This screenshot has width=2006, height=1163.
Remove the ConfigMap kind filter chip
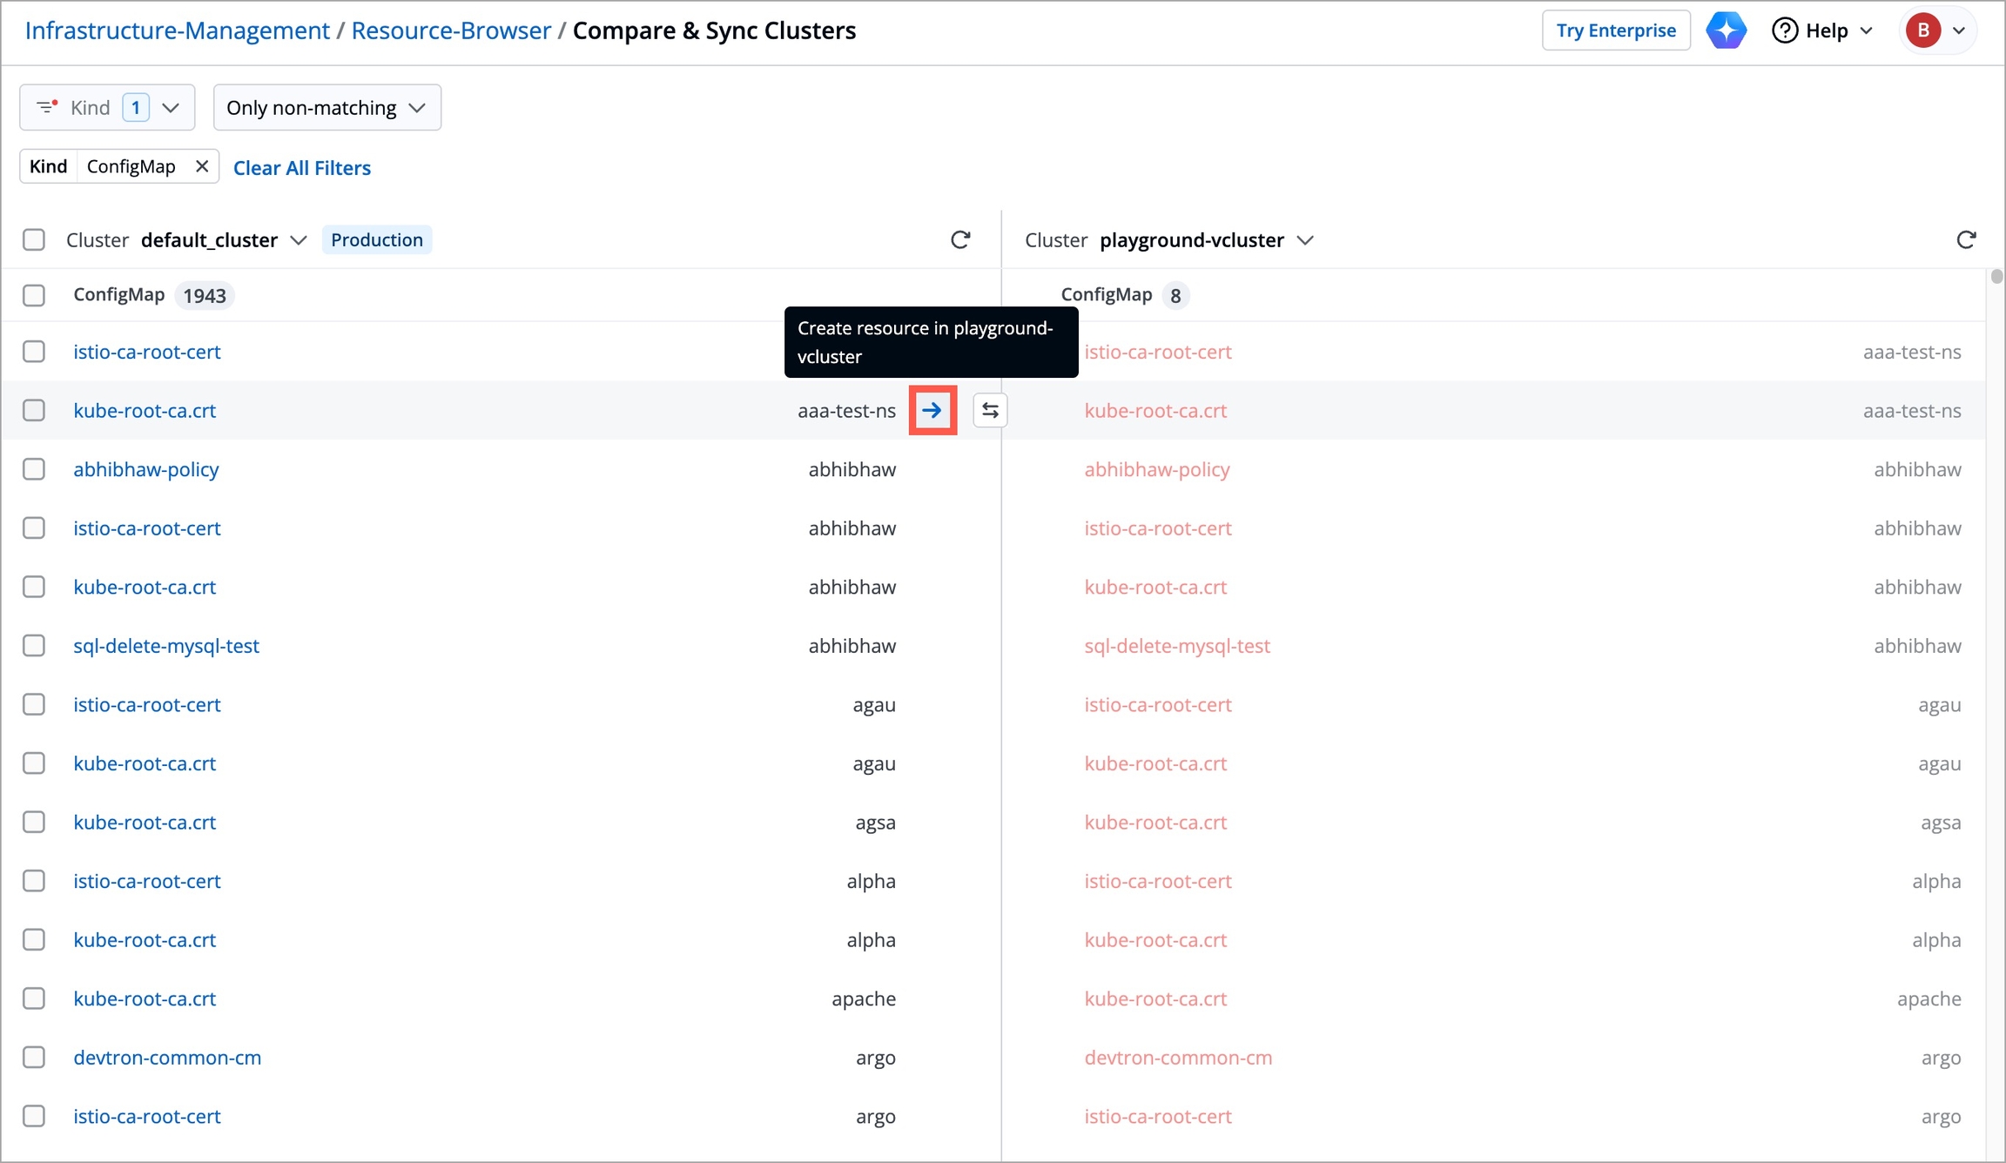point(202,166)
